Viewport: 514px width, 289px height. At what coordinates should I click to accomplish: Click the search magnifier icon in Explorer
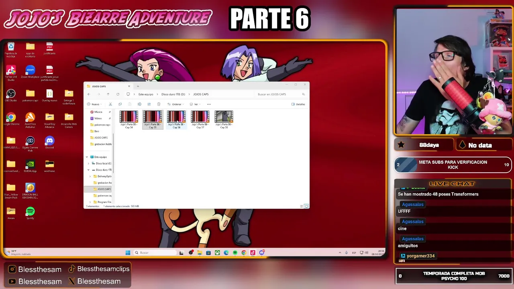coord(303,94)
